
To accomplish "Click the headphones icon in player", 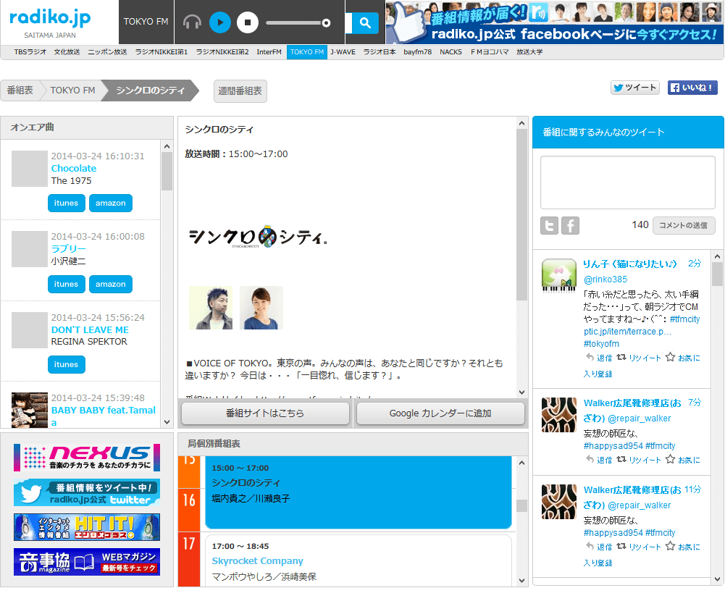I will (x=192, y=22).
